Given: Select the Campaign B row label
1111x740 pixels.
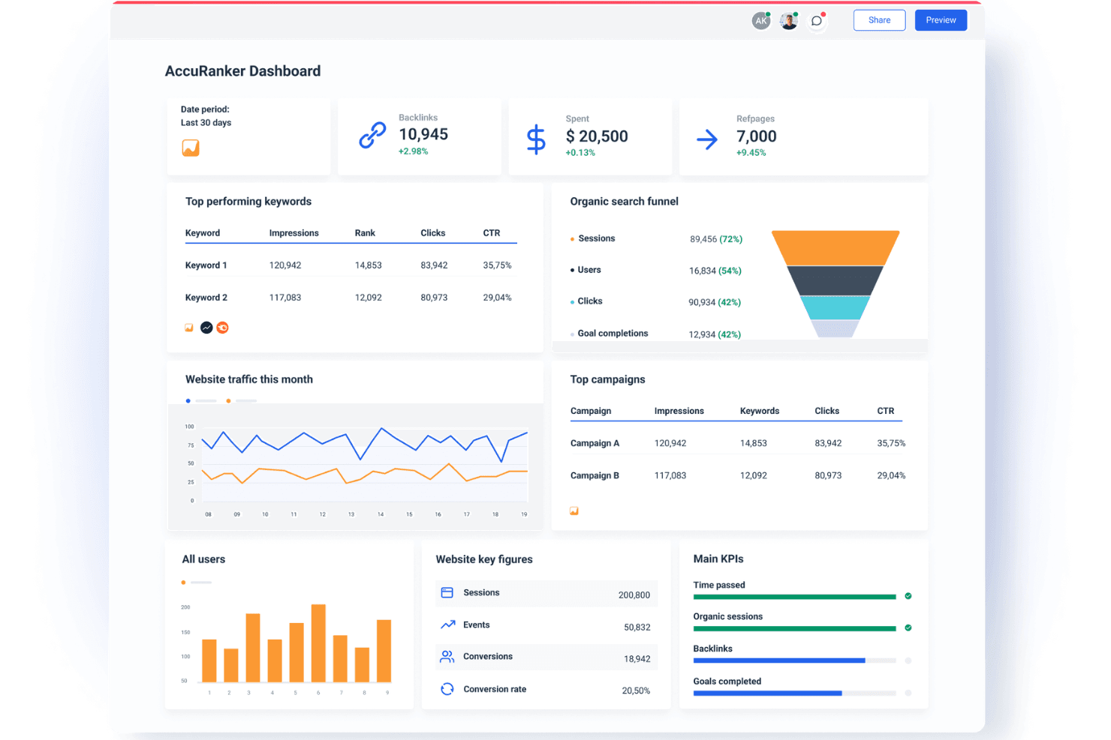Looking at the screenshot, I should click(595, 475).
